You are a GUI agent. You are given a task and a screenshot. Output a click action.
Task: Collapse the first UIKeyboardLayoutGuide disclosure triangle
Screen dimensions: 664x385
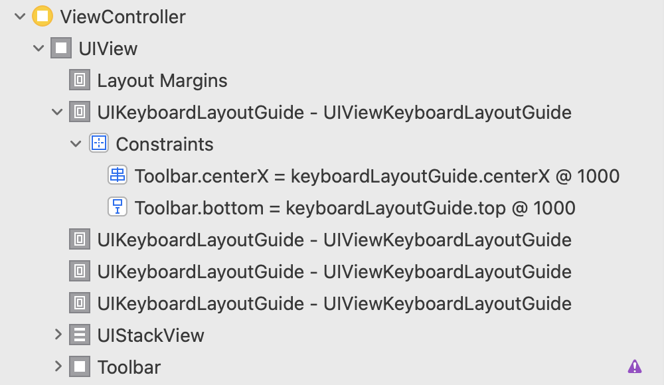point(57,112)
